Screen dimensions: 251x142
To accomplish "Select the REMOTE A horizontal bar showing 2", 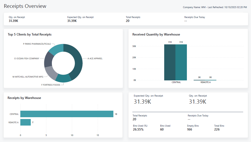I will tap(26, 122).
